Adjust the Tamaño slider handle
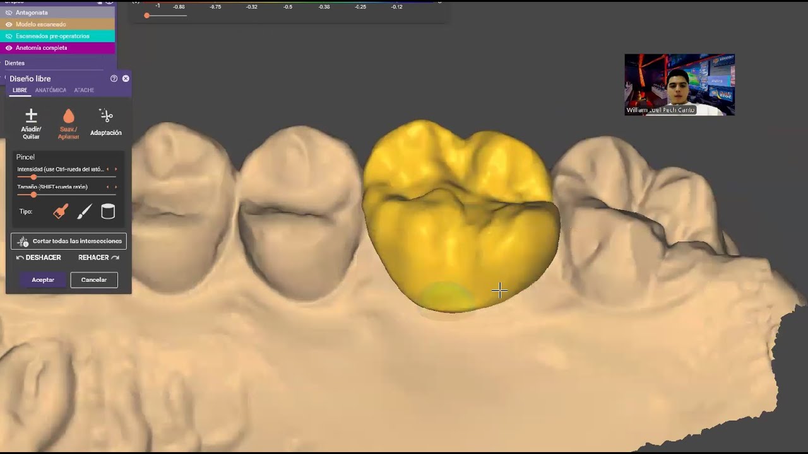 click(33, 195)
